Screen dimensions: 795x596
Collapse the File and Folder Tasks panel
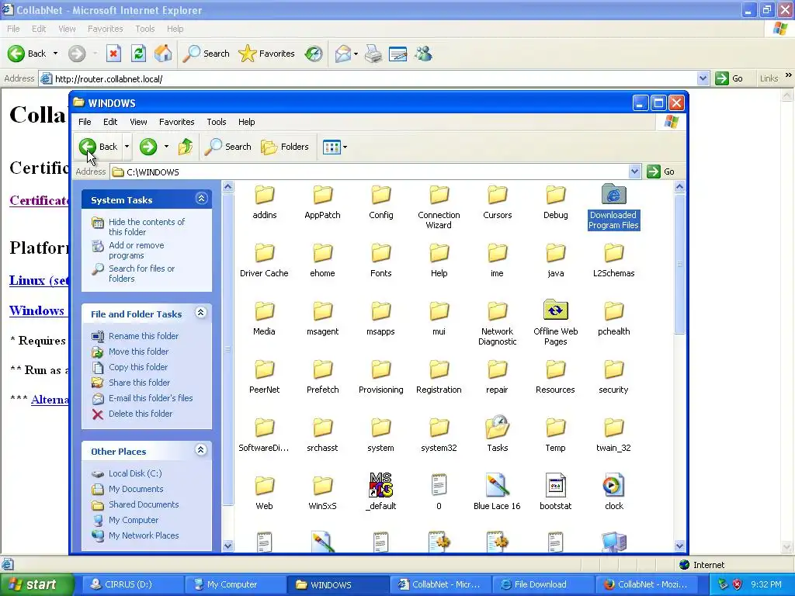pyautogui.click(x=201, y=313)
